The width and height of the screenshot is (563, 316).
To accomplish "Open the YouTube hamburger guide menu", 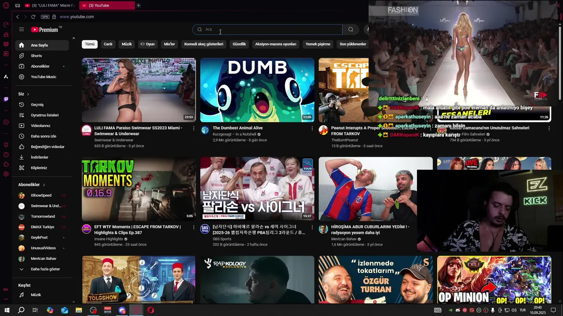I will [x=21, y=29].
